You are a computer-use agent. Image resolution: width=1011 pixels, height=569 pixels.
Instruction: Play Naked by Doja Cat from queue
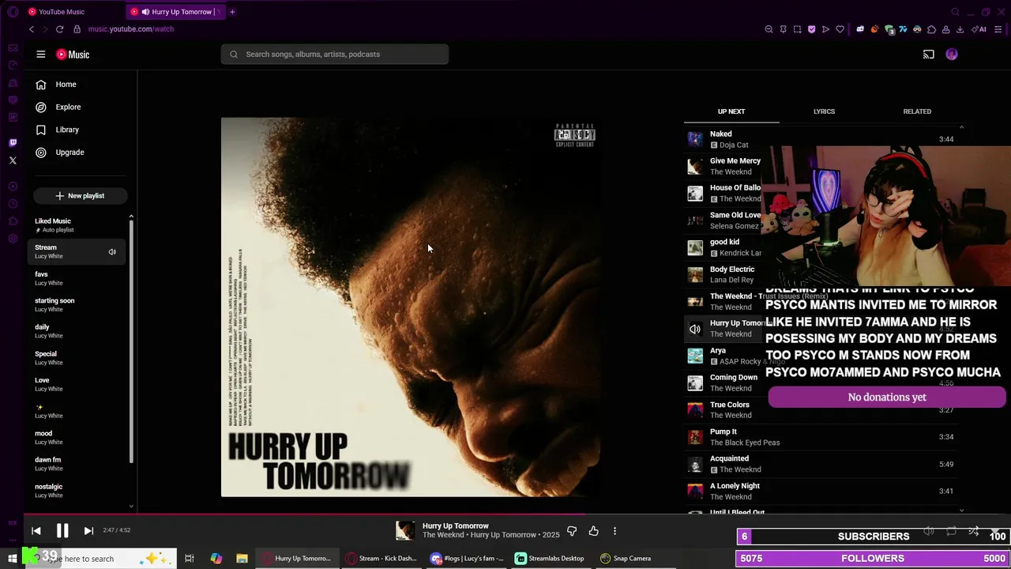[820, 139]
